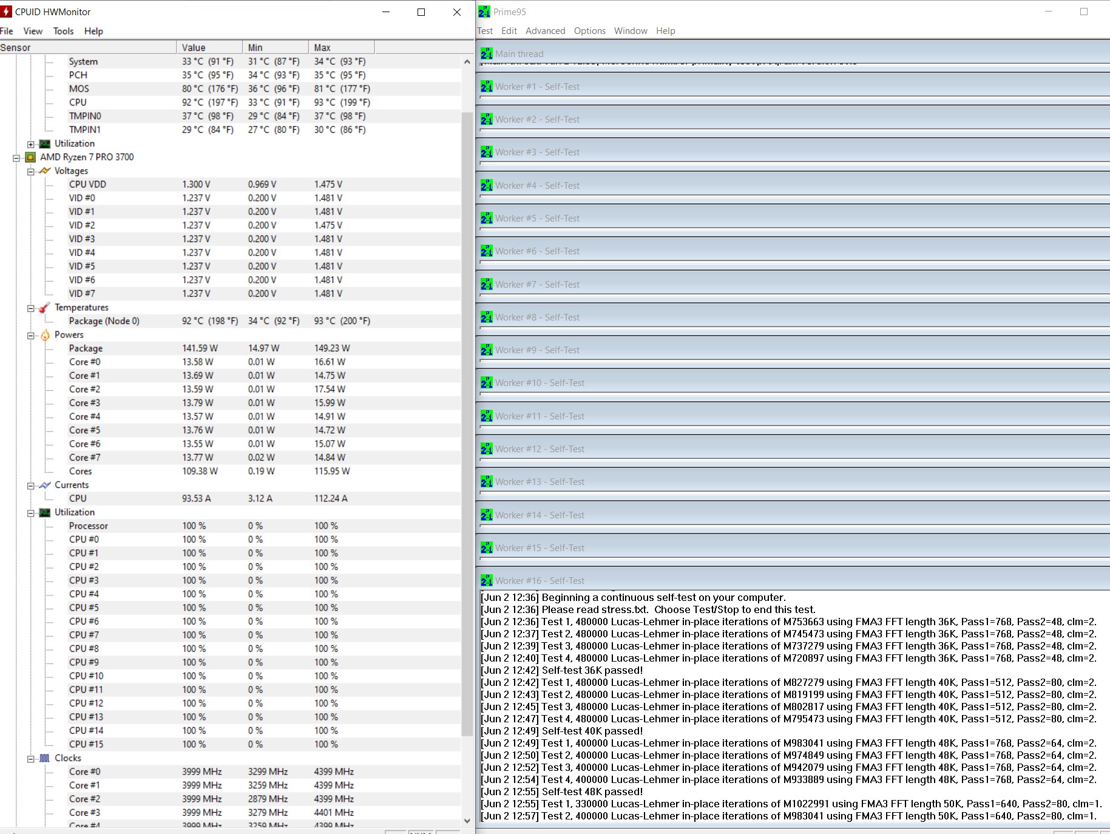Click the Main thread window icon
This screenshot has height=834, width=1110.
pyautogui.click(x=487, y=53)
